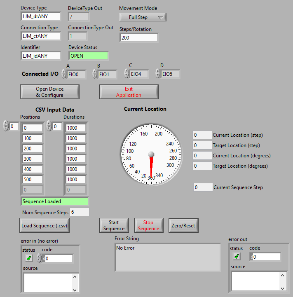Click stepper arrows for I/O channel C
The width and height of the screenshot is (293, 297).
pos(127,74)
